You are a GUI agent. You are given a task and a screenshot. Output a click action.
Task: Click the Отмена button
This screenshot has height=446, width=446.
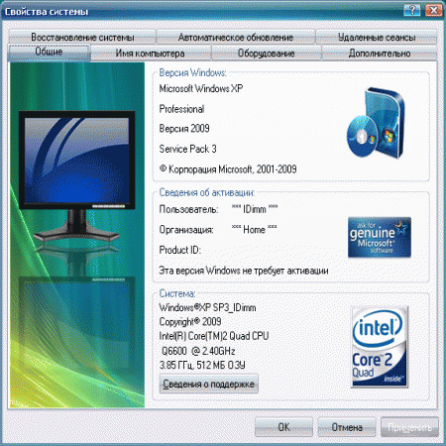coord(347,427)
